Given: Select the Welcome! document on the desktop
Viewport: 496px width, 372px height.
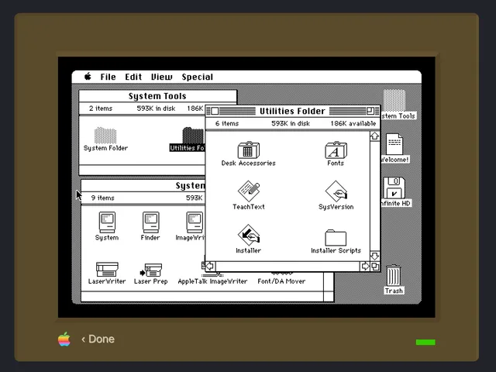Looking at the screenshot, I should click(x=394, y=144).
